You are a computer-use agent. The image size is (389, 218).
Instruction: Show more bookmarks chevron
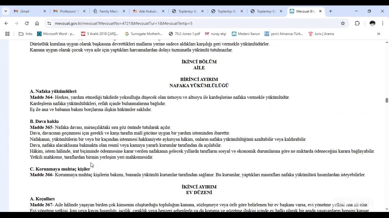(379, 34)
